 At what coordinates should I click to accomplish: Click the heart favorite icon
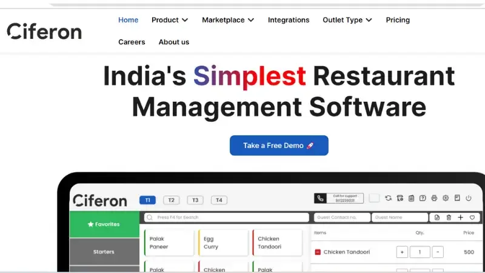(472, 218)
